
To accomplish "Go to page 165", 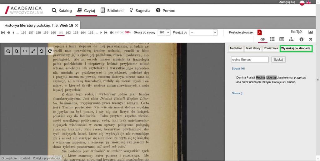I will (x=91, y=33).
